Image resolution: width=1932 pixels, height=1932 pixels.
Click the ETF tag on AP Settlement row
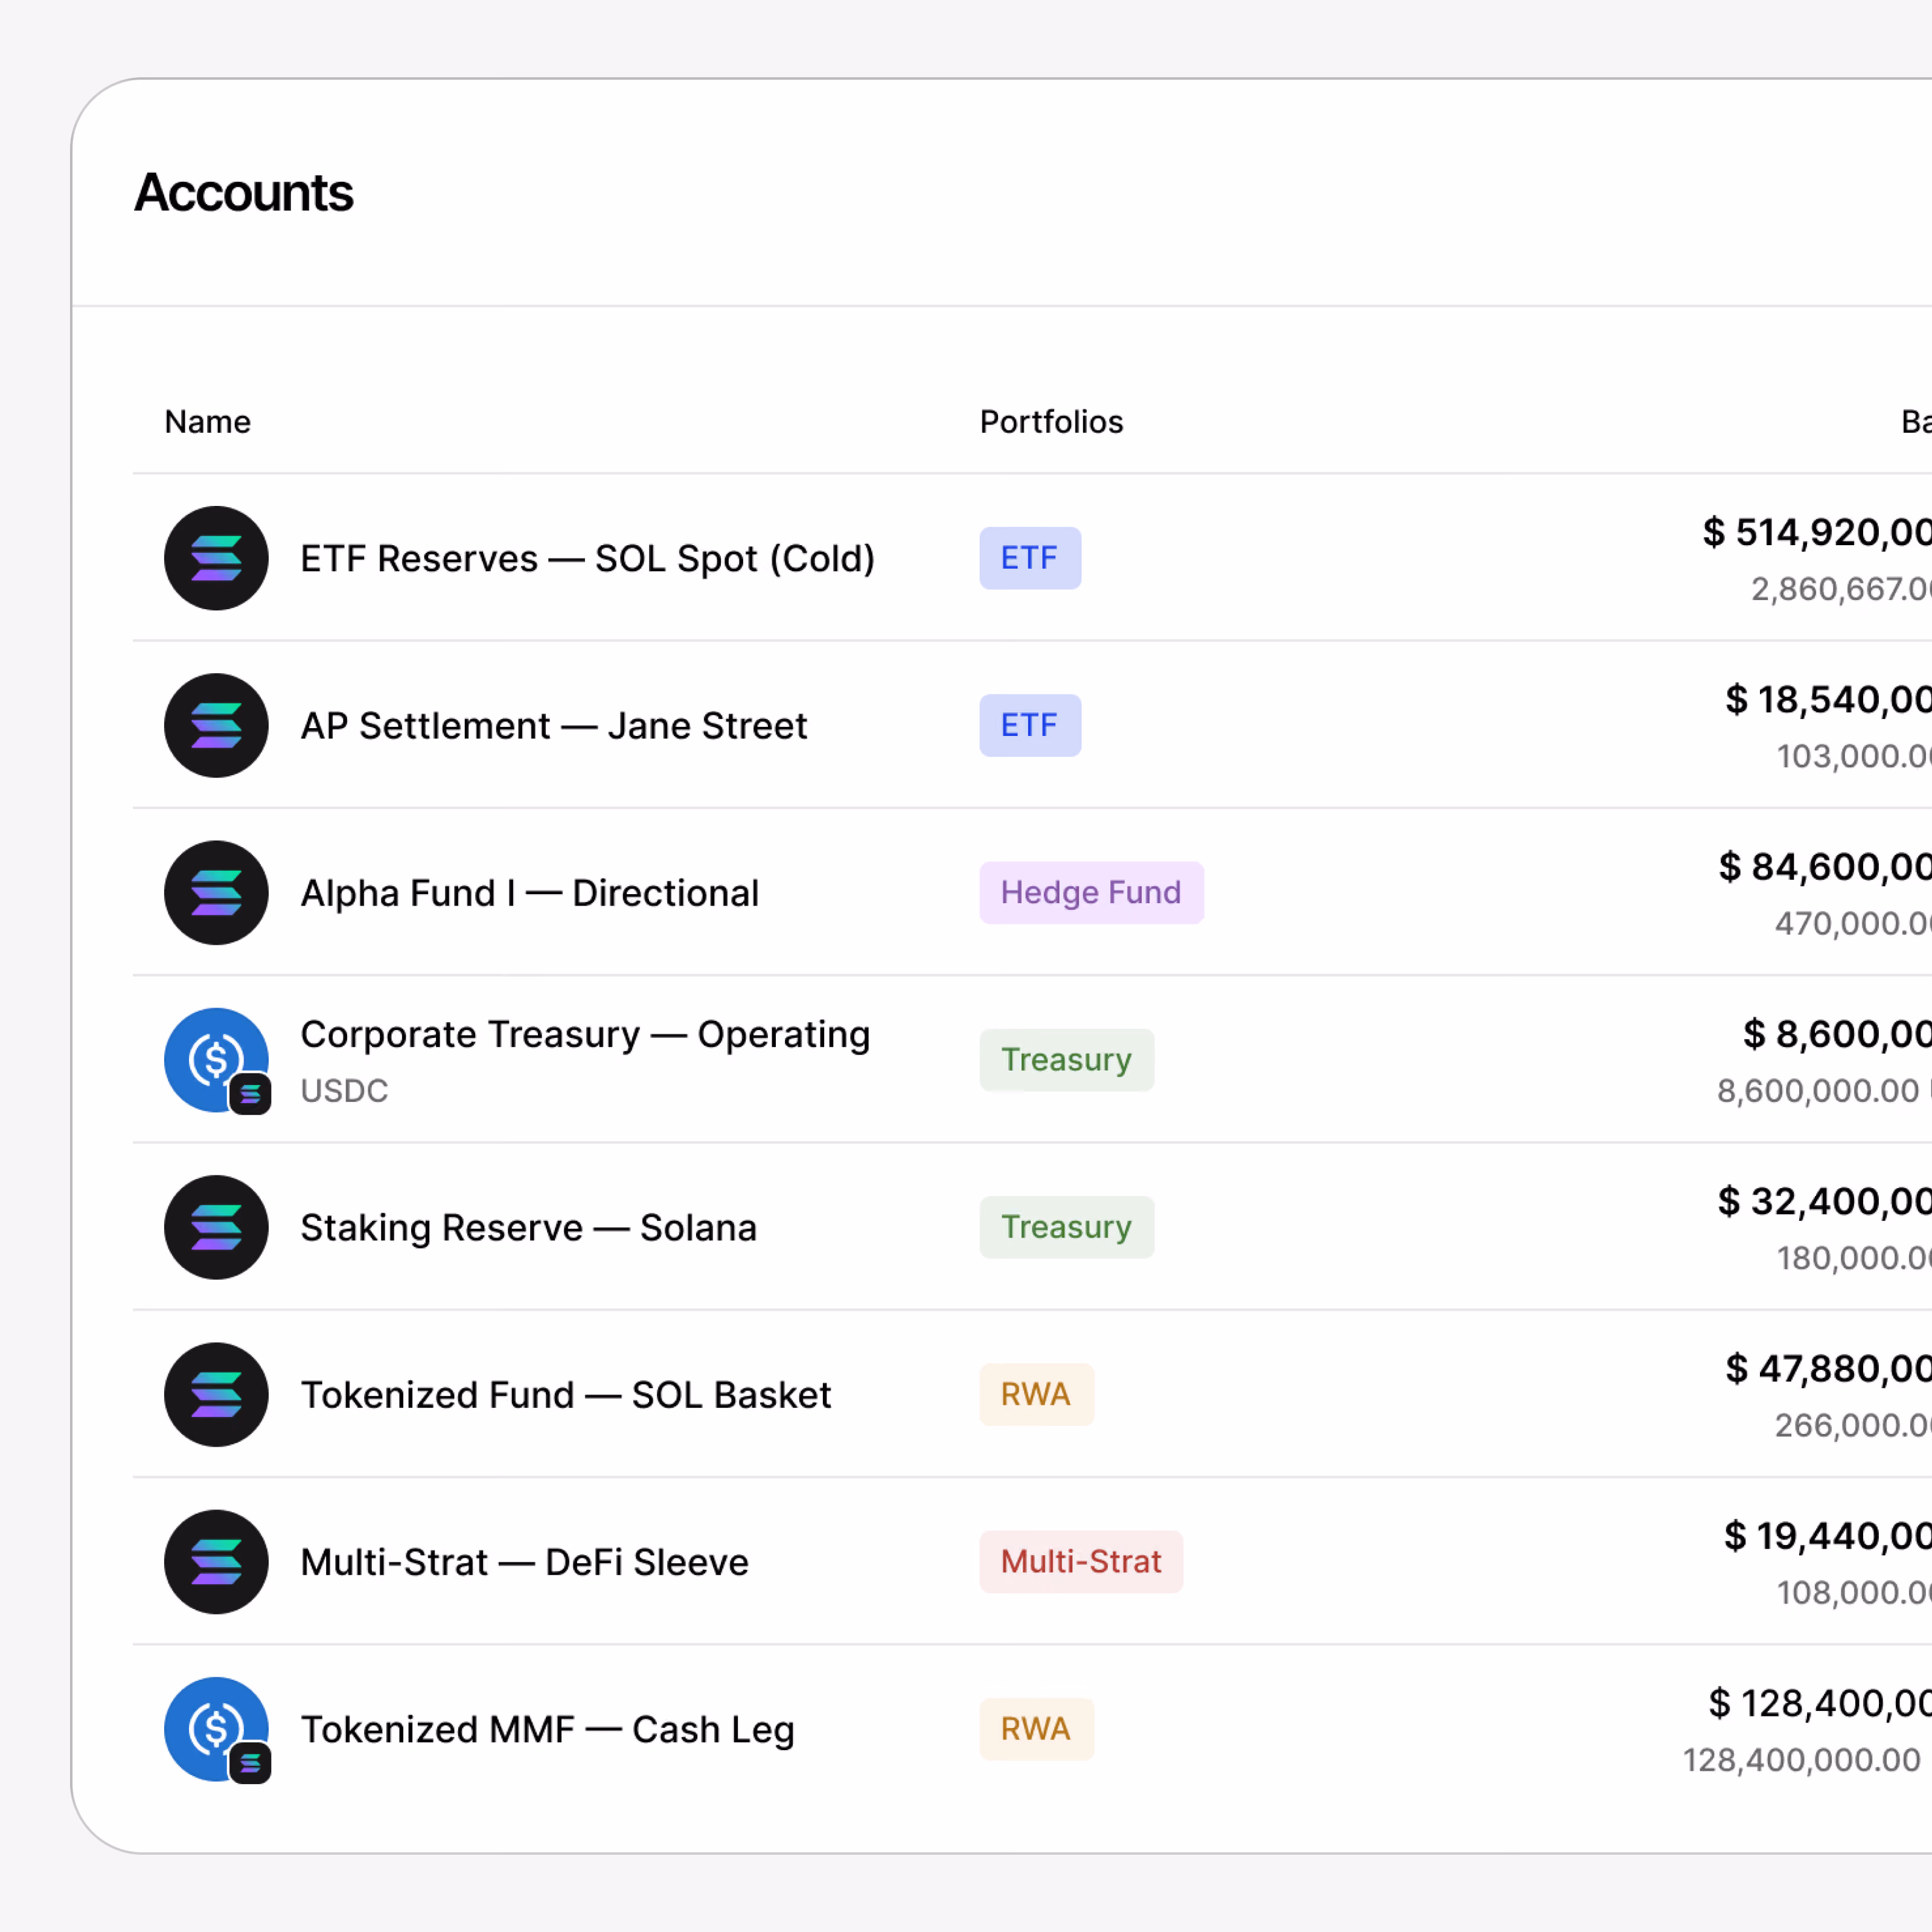pyautogui.click(x=1030, y=725)
